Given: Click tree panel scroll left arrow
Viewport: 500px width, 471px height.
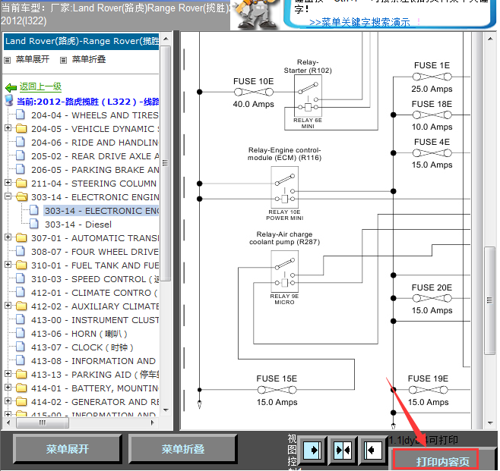Looking at the screenshot, I should pyautogui.click(x=8, y=422).
